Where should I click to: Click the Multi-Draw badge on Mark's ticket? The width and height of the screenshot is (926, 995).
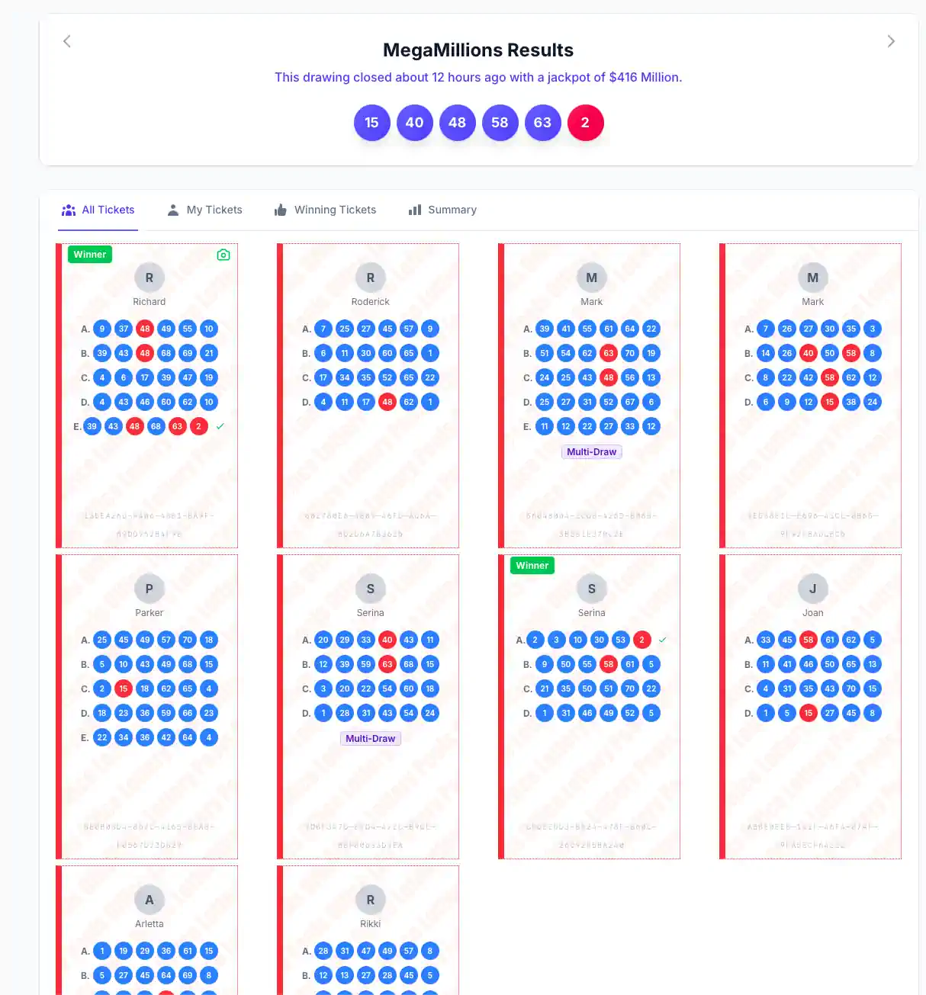[x=592, y=452]
